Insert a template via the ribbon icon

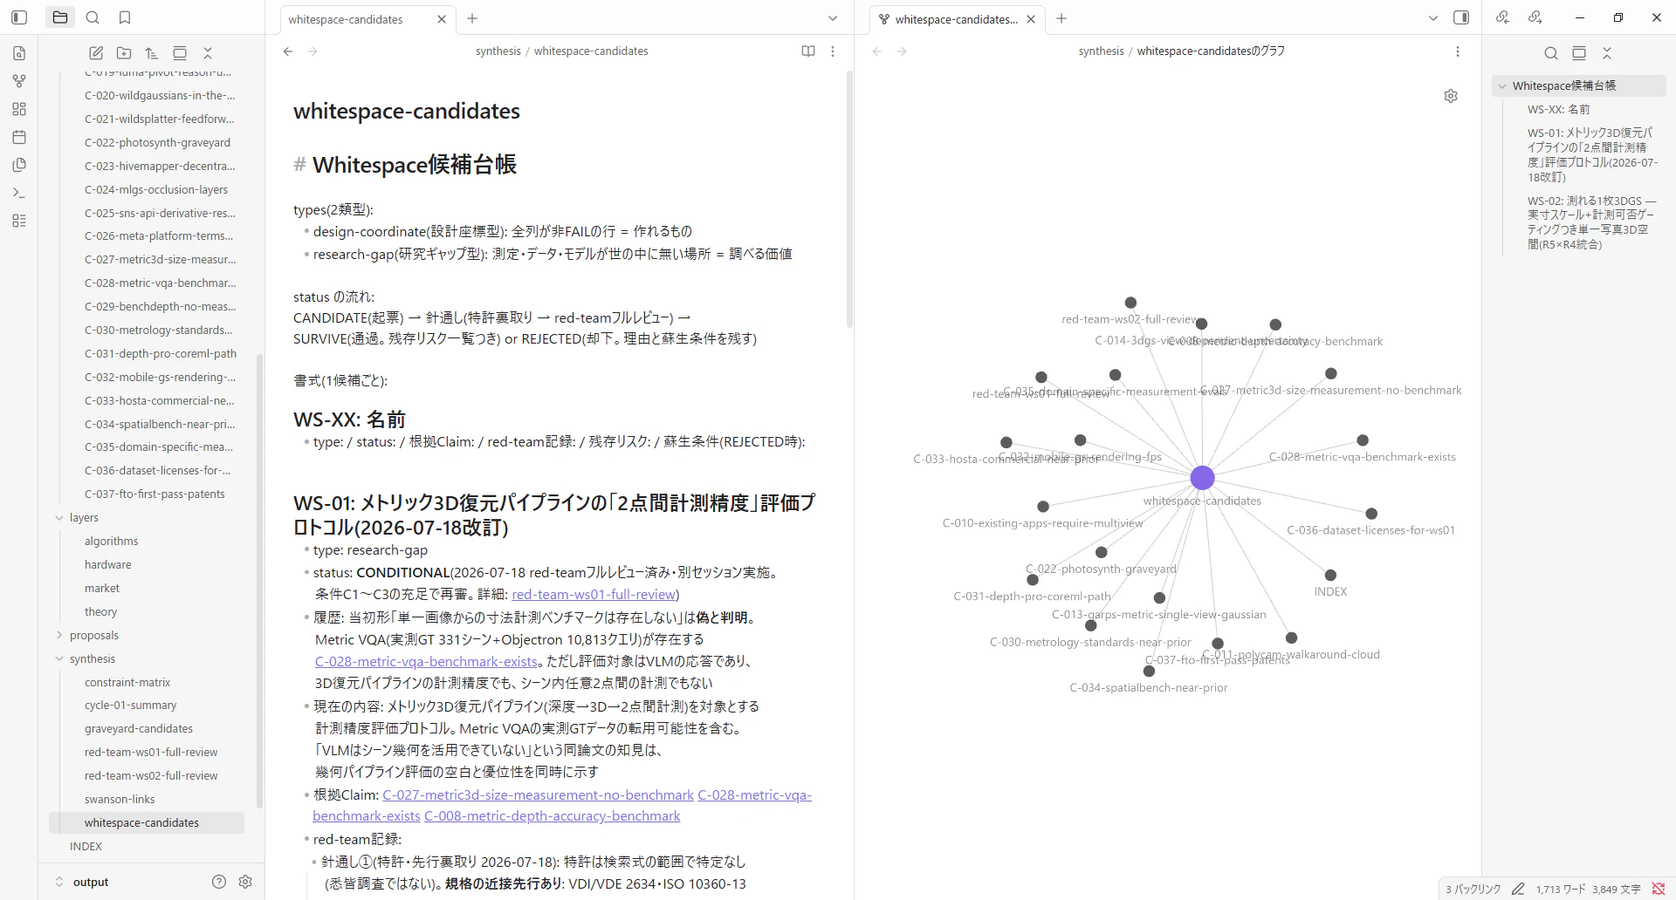tap(19, 165)
